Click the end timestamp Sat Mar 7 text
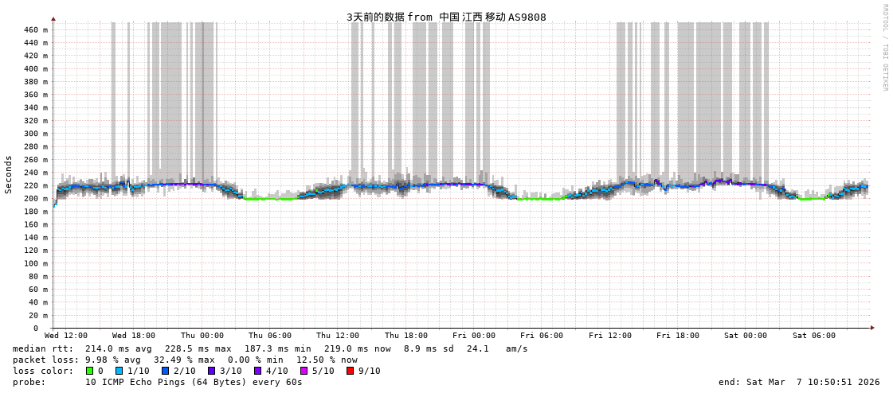Screen dimensions: 893x393 pyautogui.click(x=799, y=382)
